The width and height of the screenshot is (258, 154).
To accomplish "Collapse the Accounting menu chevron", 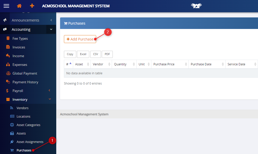I will (51, 29).
